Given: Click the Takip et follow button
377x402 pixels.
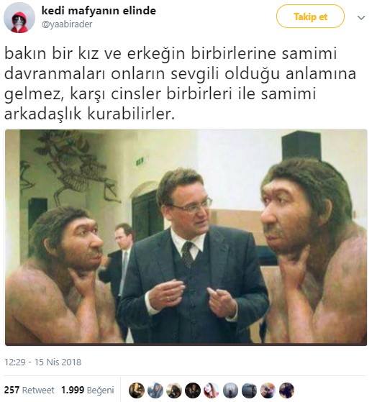Looking at the screenshot, I should [x=310, y=17].
